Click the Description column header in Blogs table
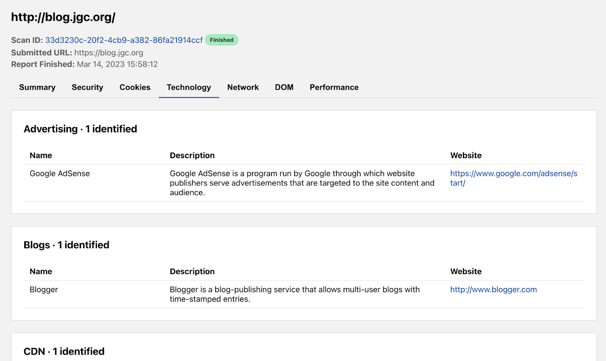 192,271
